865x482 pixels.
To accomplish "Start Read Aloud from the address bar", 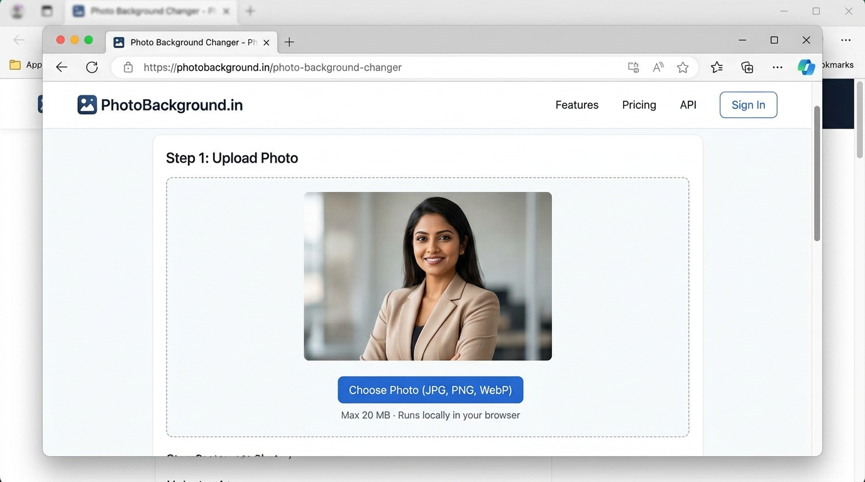I will click(658, 67).
